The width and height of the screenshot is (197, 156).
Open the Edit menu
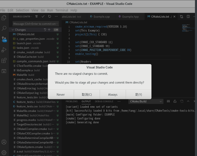pyautogui.click(x=11, y=10)
